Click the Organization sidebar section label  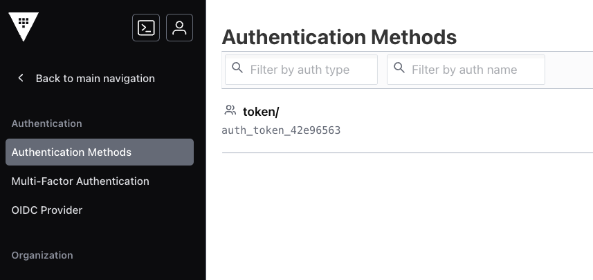42,255
